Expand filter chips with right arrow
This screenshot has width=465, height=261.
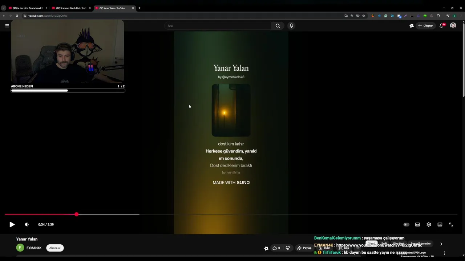[441, 244]
